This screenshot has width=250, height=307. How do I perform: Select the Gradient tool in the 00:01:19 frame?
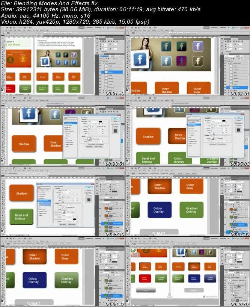[x=3, y=63]
